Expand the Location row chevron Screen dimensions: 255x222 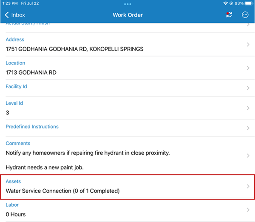point(248,68)
